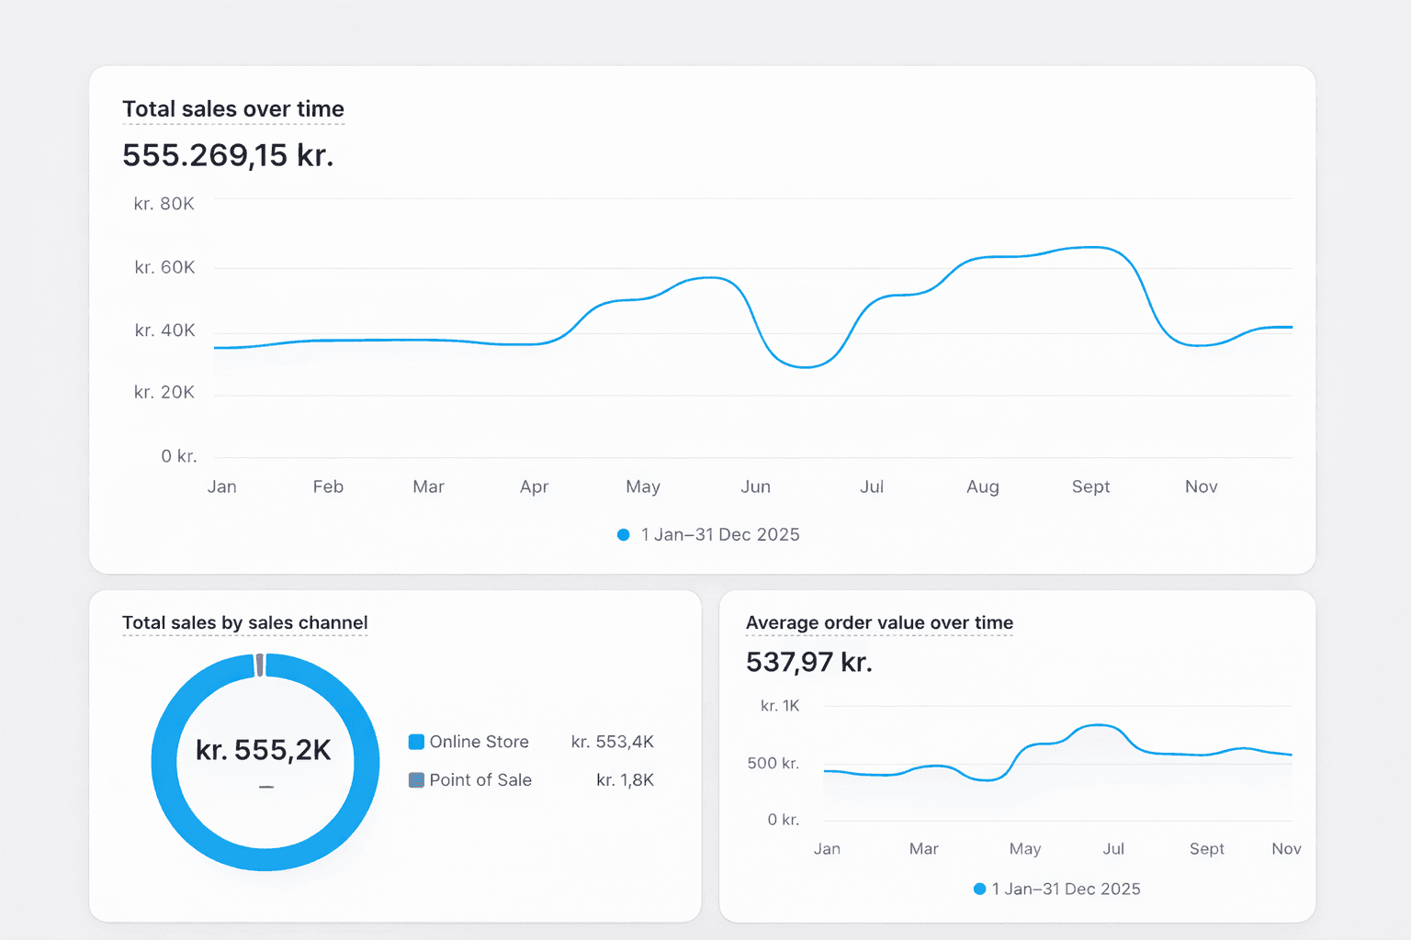The height and width of the screenshot is (940, 1411).
Task: Click the kr. 553,4K Online Store amount
Action: [612, 742]
